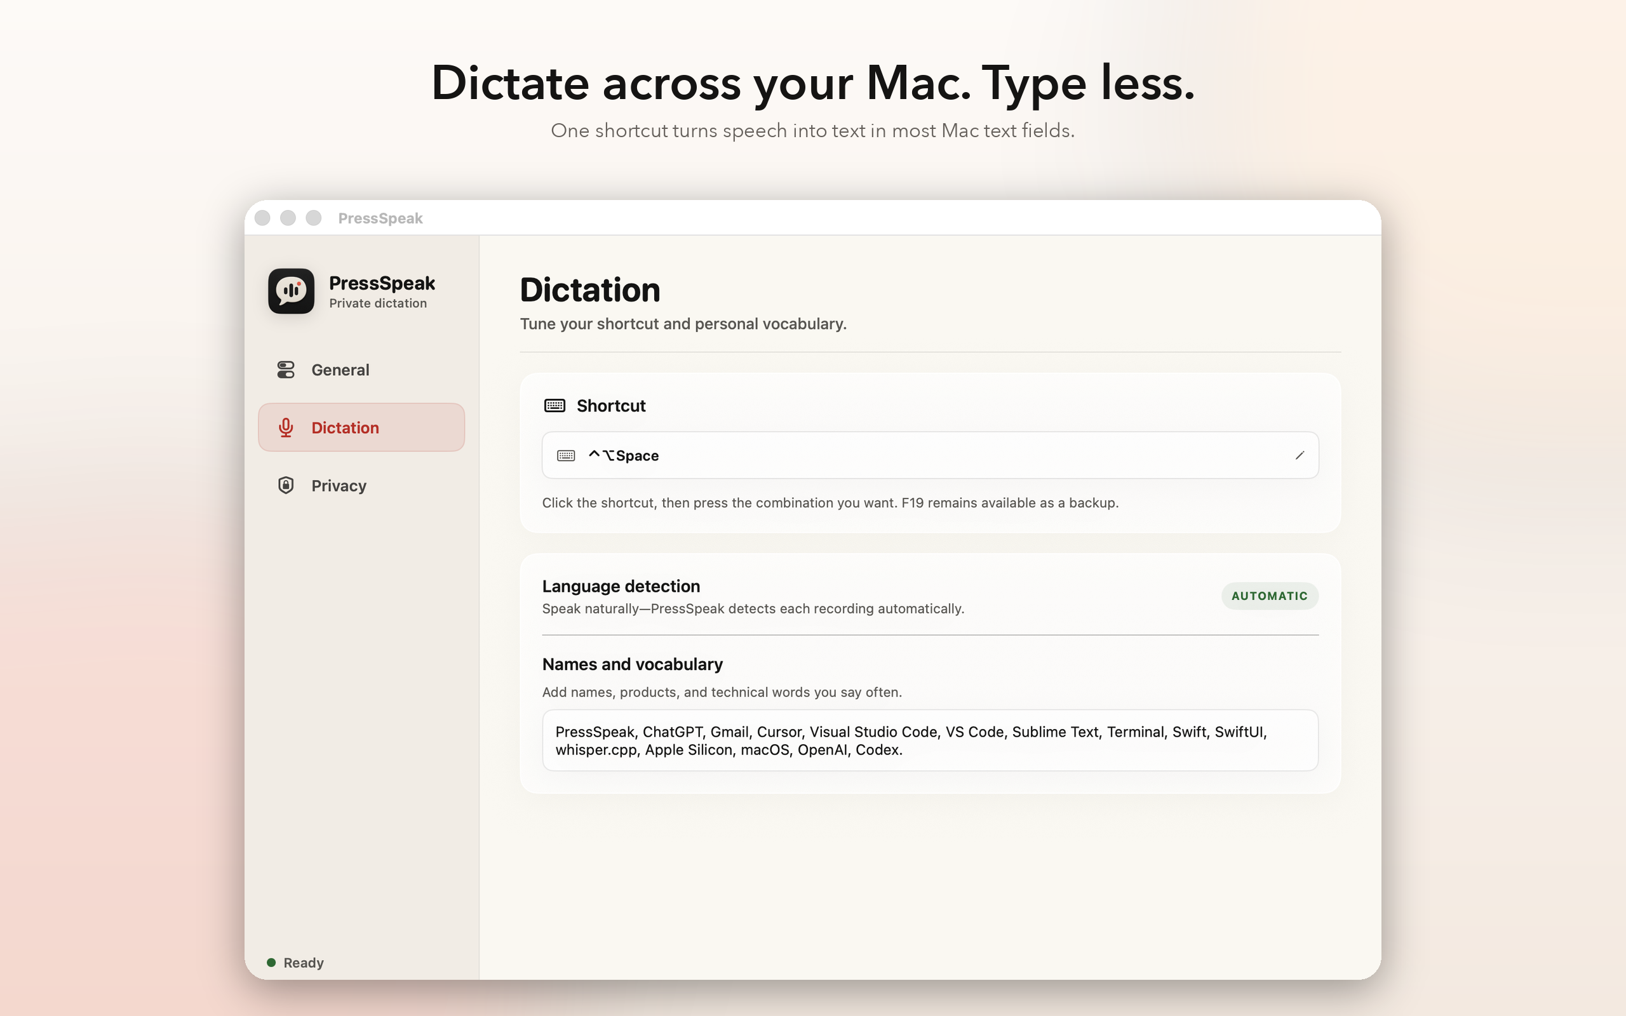Open the Privacy sidebar tab
This screenshot has height=1016, width=1626.
coord(361,485)
